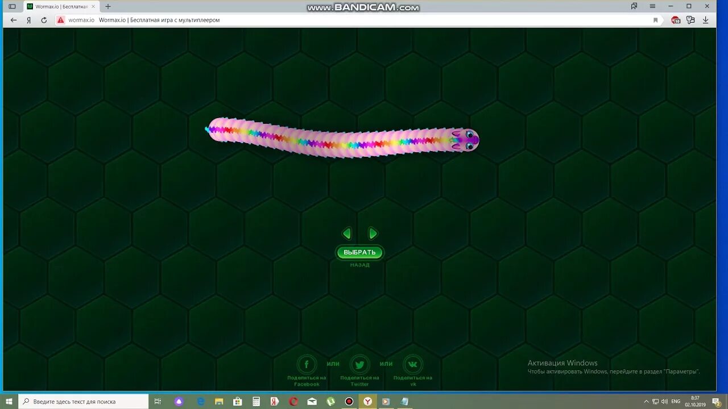Launch Alice assistant purple icon
The image size is (728, 409).
click(179, 402)
